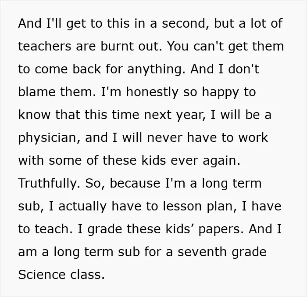Click on the words 'Science class.'

[x=61, y=275]
